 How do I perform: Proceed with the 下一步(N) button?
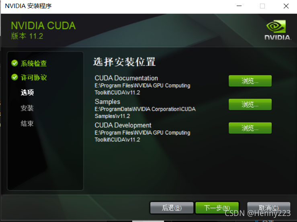tap(217, 208)
